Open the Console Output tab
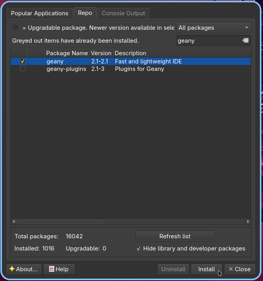This screenshot has width=263, height=281. point(123,13)
